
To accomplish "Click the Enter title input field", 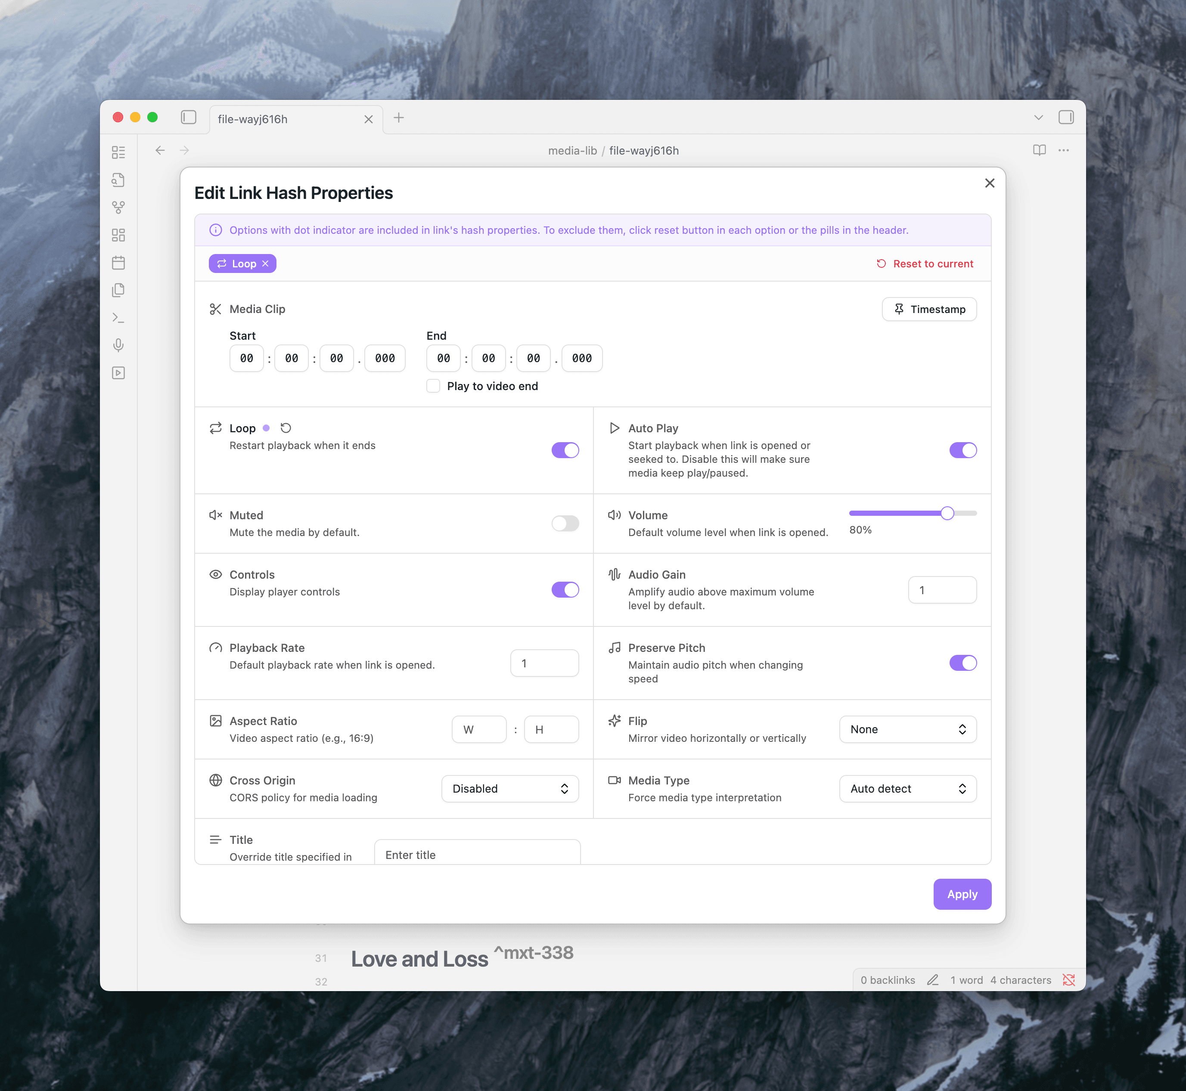I will point(477,854).
